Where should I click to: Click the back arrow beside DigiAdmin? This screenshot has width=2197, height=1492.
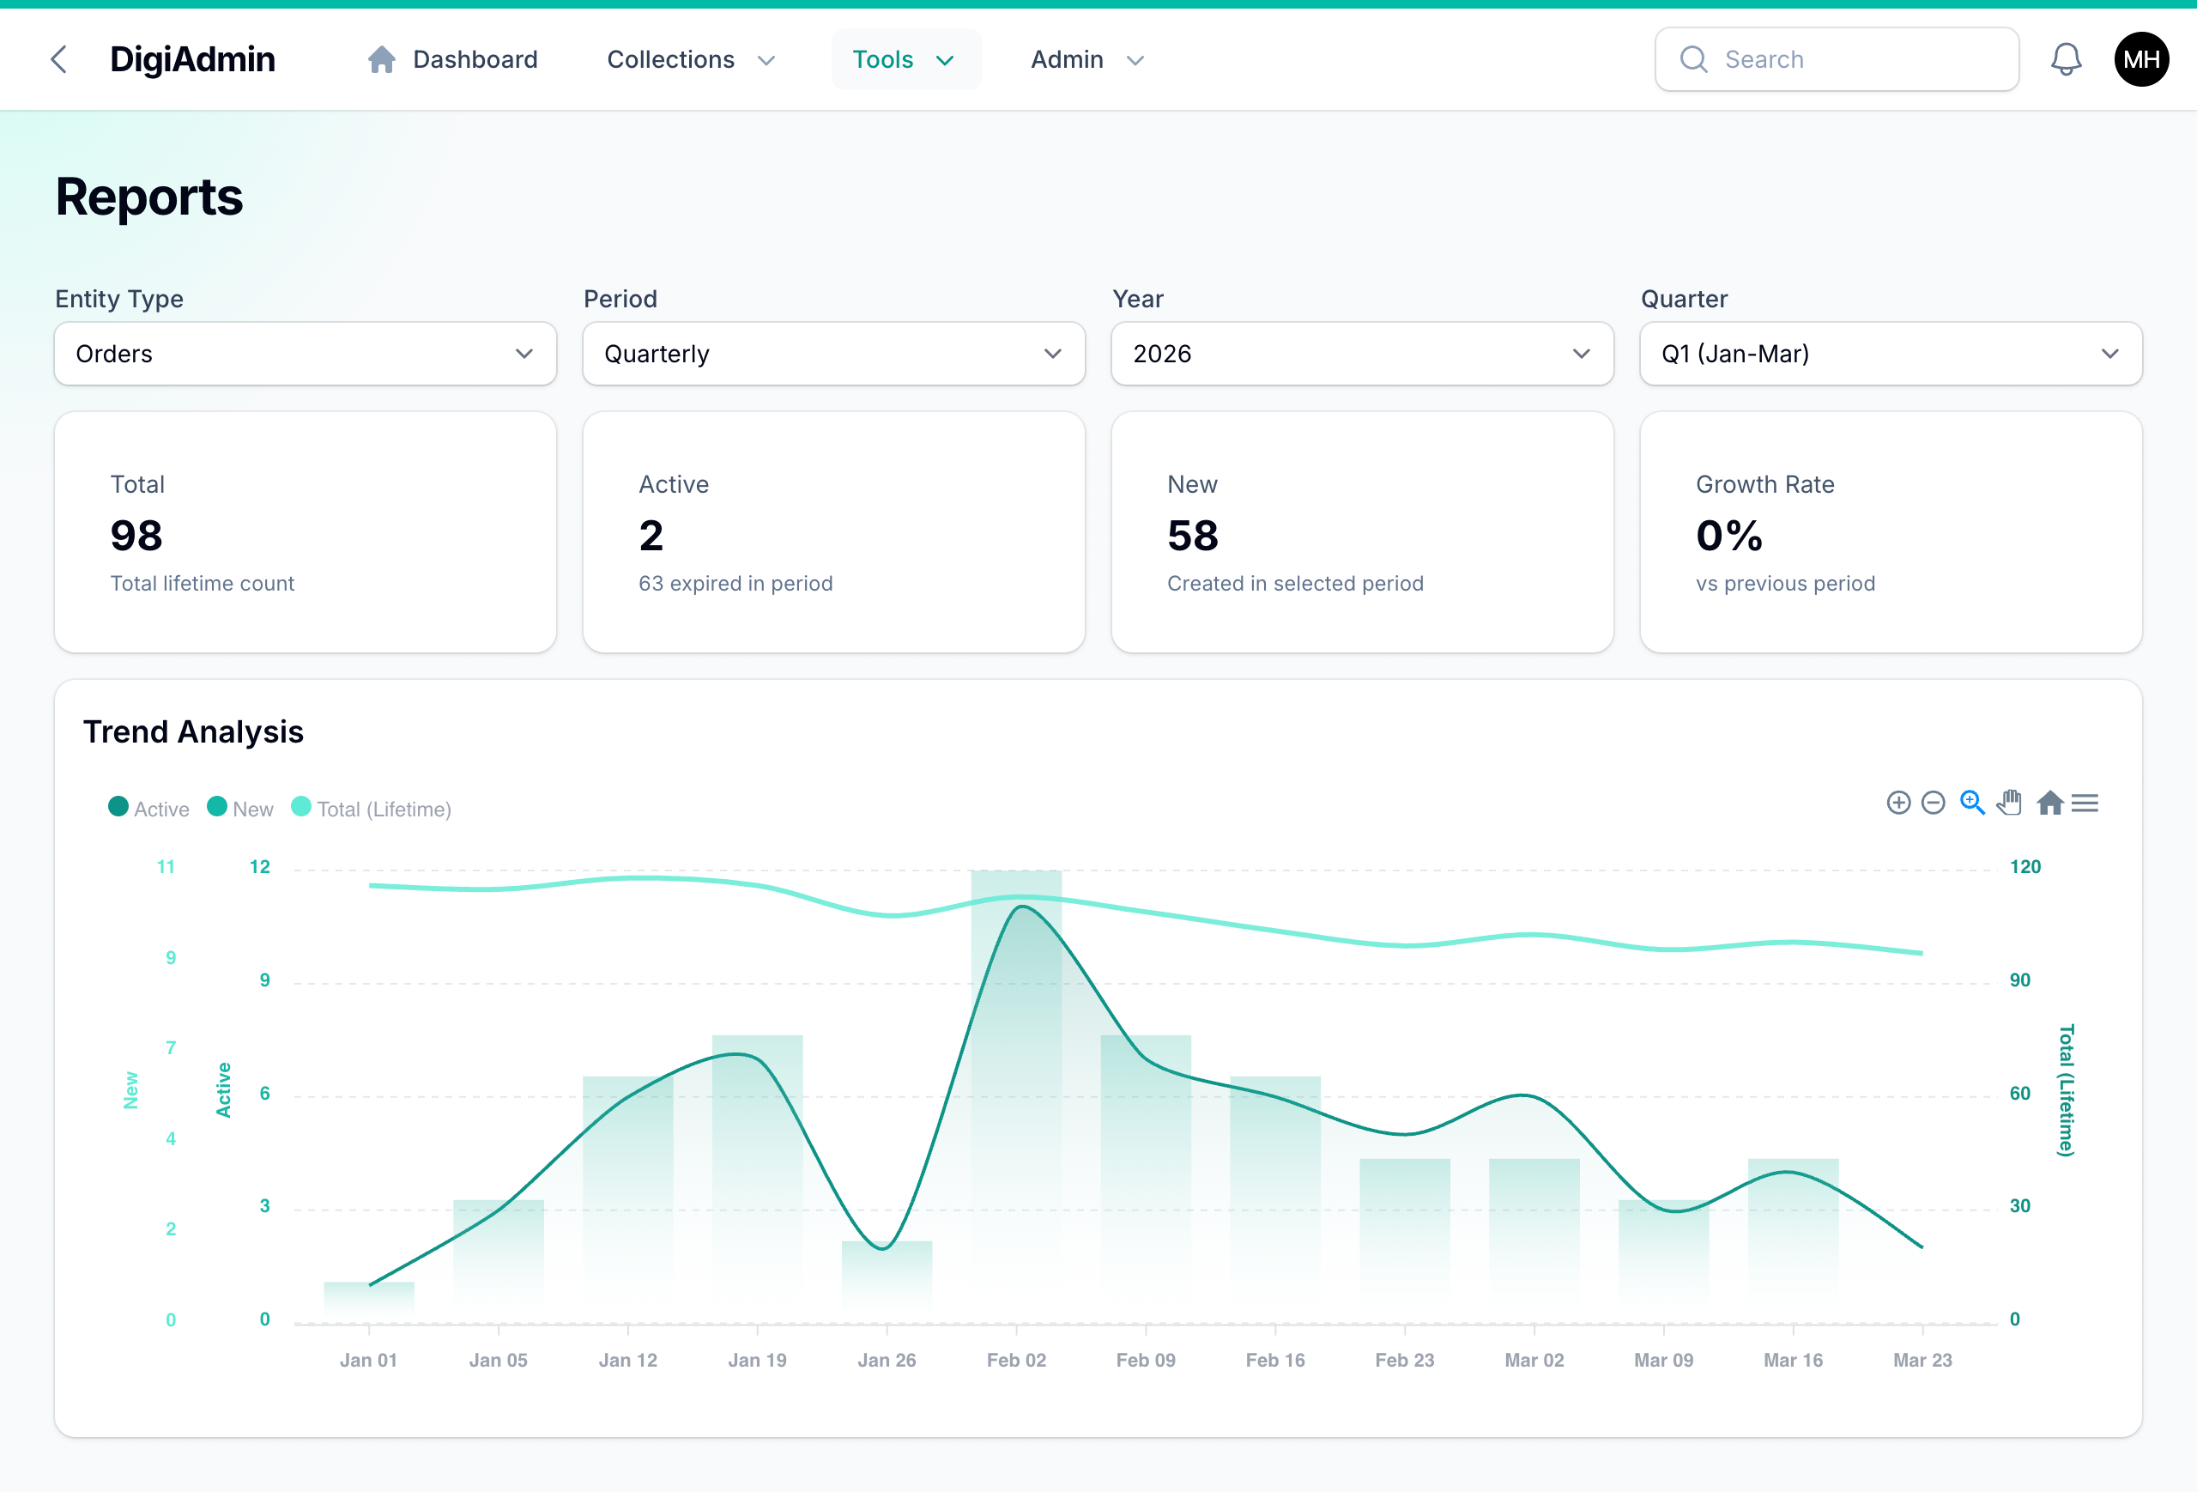pos(58,58)
